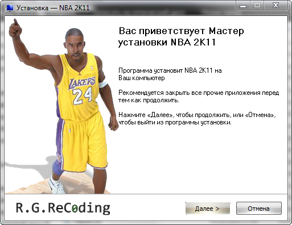Viewport: 292px width, 225px height.
Task: Click the window title 'Установка — NBA 2K11'
Action: coord(53,8)
